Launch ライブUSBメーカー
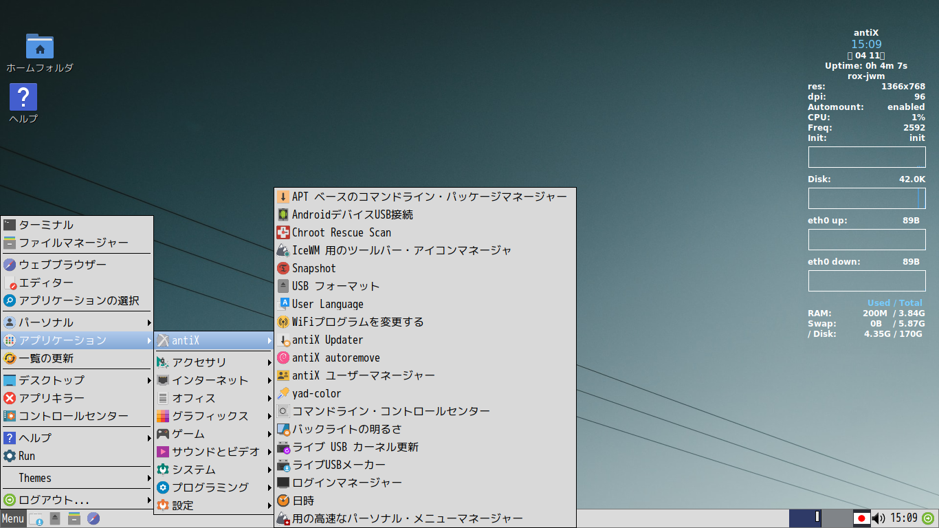Screen dimensions: 939x528 pyautogui.click(x=425, y=465)
